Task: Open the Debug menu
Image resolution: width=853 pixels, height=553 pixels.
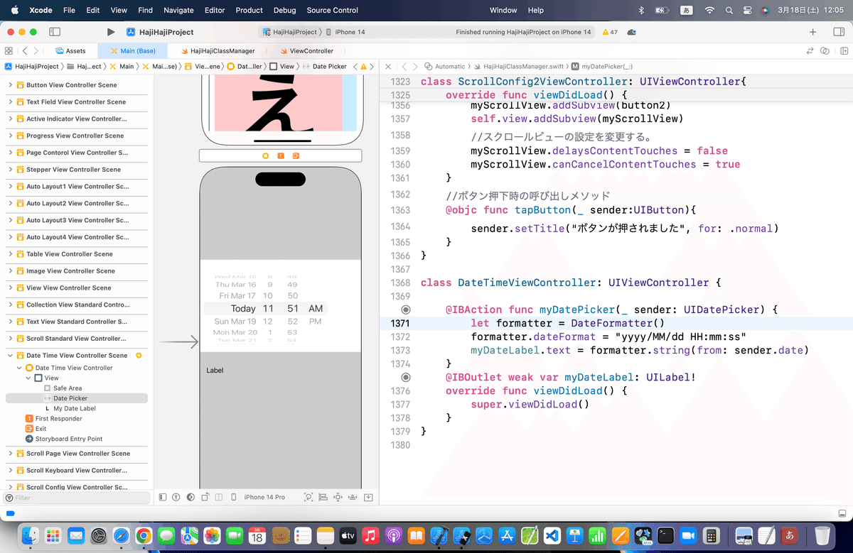Action: (284, 10)
